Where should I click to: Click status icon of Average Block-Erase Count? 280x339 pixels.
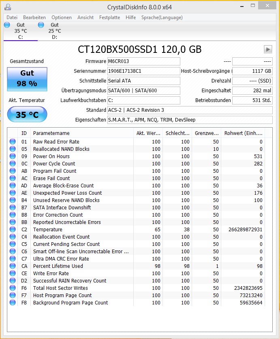(x=13, y=185)
